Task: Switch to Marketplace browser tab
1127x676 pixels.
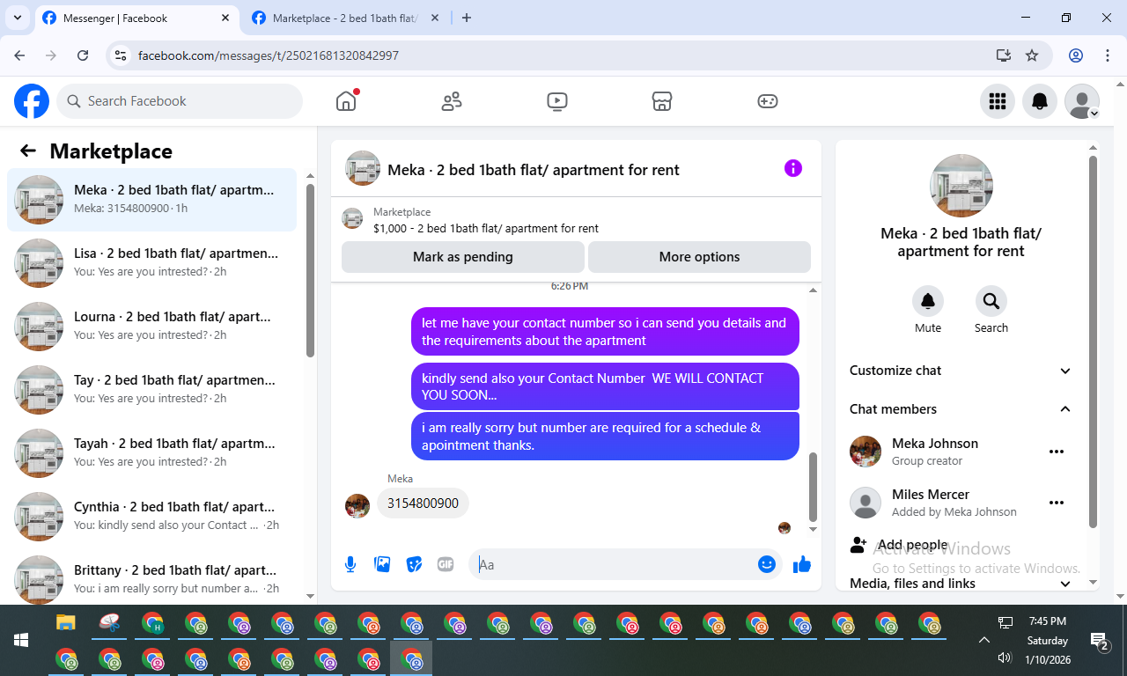Action: (347, 18)
